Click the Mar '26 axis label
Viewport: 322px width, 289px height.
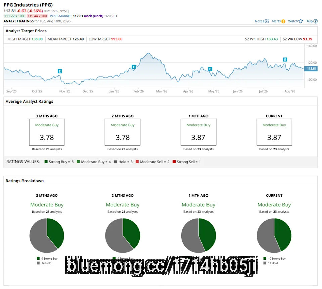[162, 91]
